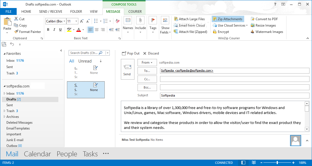Go to Calendar view
The image size is (312, 166).
pyautogui.click(x=38, y=154)
